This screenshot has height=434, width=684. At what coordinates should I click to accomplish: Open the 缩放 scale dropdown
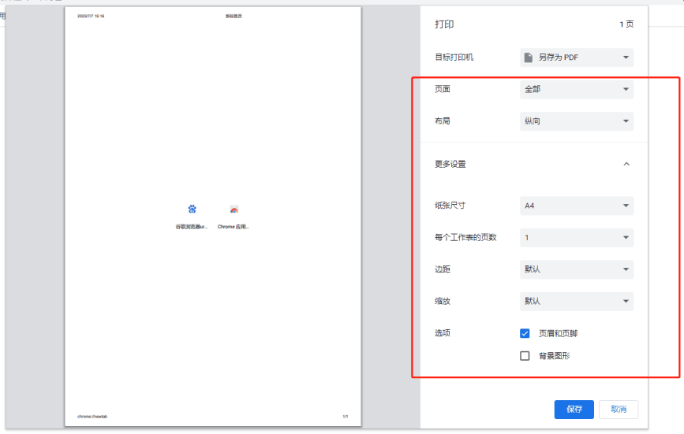[x=576, y=301]
